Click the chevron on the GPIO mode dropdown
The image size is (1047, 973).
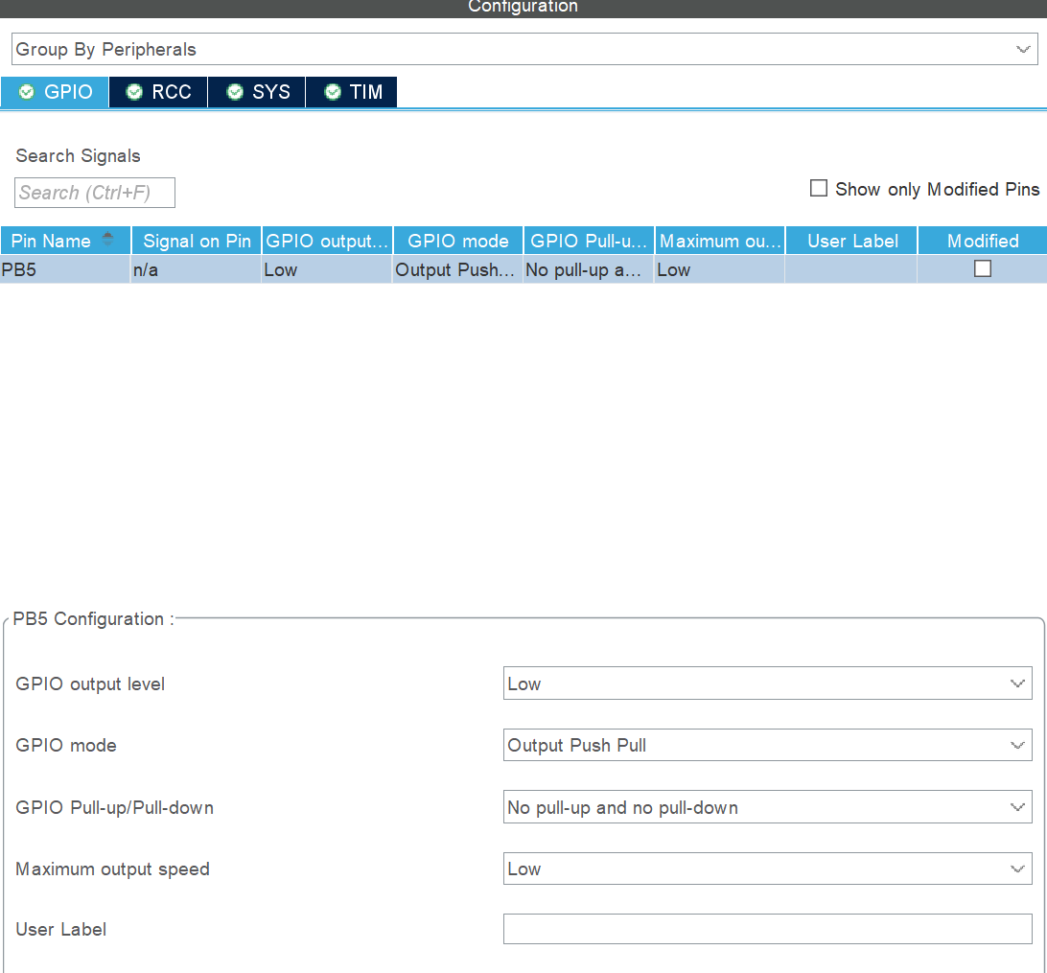tap(1017, 745)
